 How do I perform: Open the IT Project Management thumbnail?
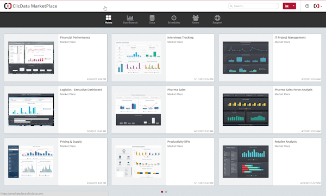pos(246,58)
